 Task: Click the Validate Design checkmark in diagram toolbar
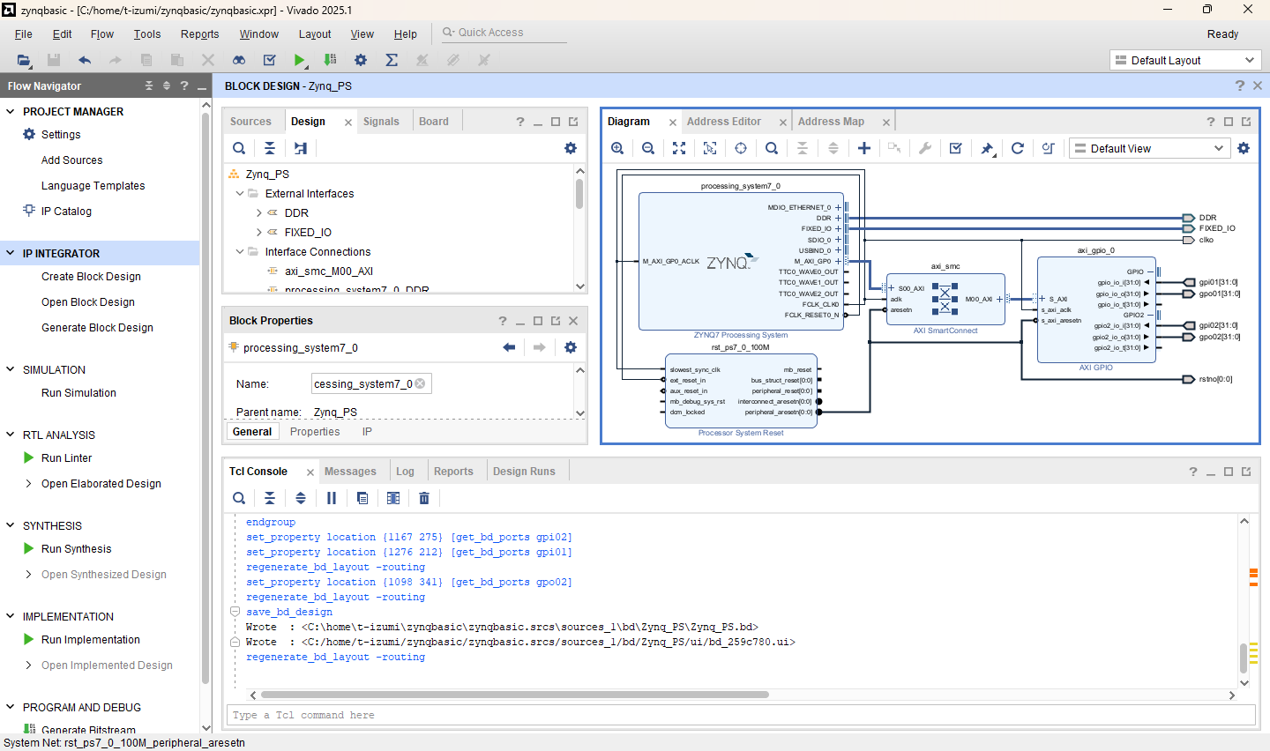coord(955,148)
